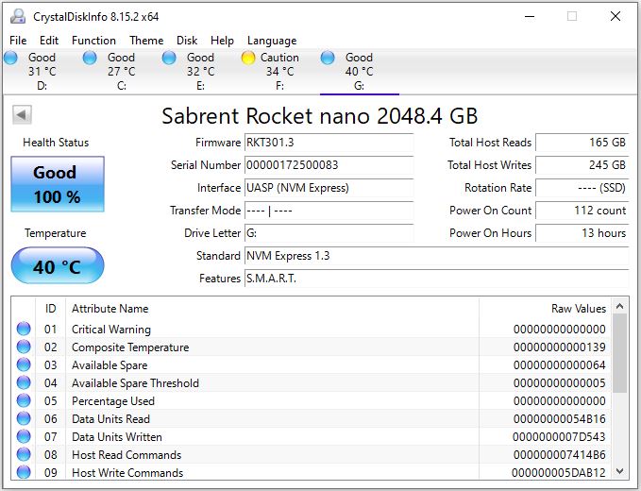Click the status orb for drive C:
641x491 pixels.
90,58
